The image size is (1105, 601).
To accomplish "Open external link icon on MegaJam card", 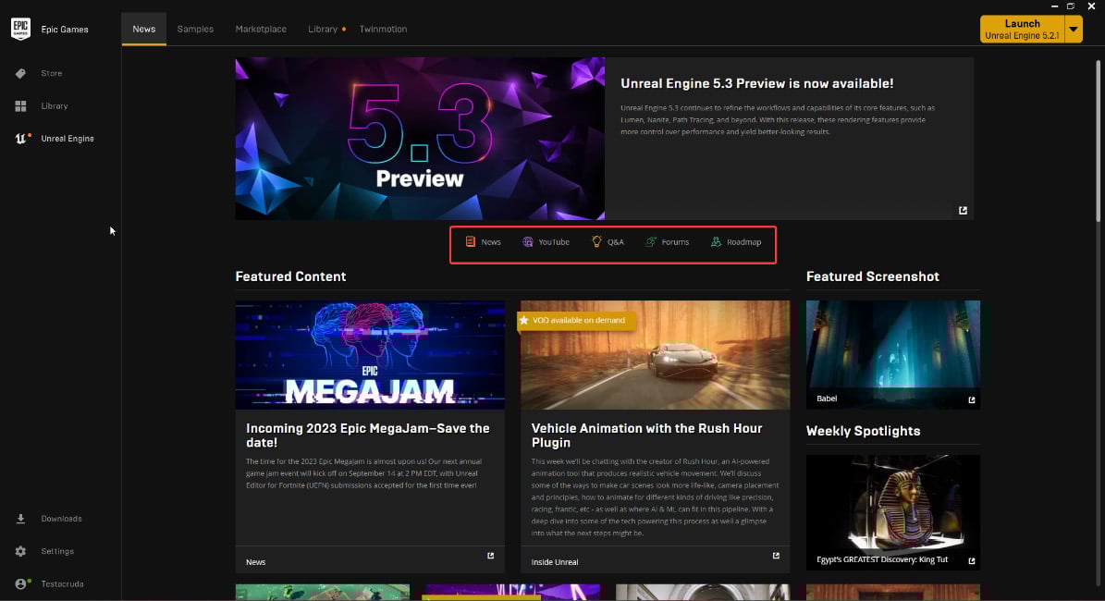I will tap(490, 556).
